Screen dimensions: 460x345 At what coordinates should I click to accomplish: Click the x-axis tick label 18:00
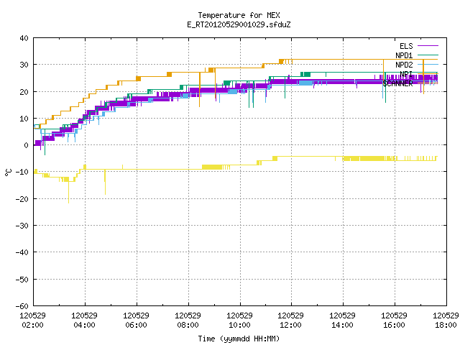point(446,325)
